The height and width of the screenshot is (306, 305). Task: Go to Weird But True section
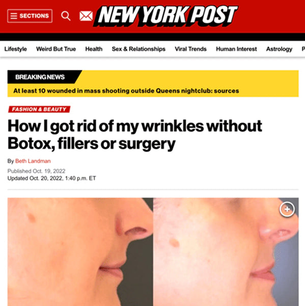[x=56, y=49]
